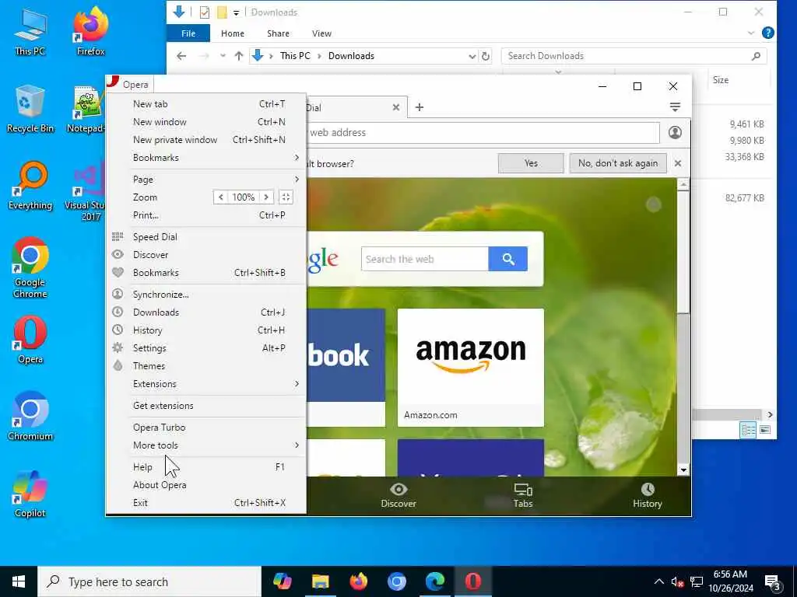Increase zoom with the right arrow
797x597 pixels.
[x=266, y=197]
